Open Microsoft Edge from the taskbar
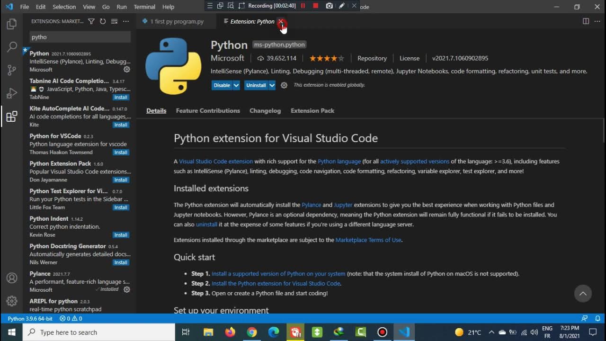This screenshot has height=341, width=606. 274,332
